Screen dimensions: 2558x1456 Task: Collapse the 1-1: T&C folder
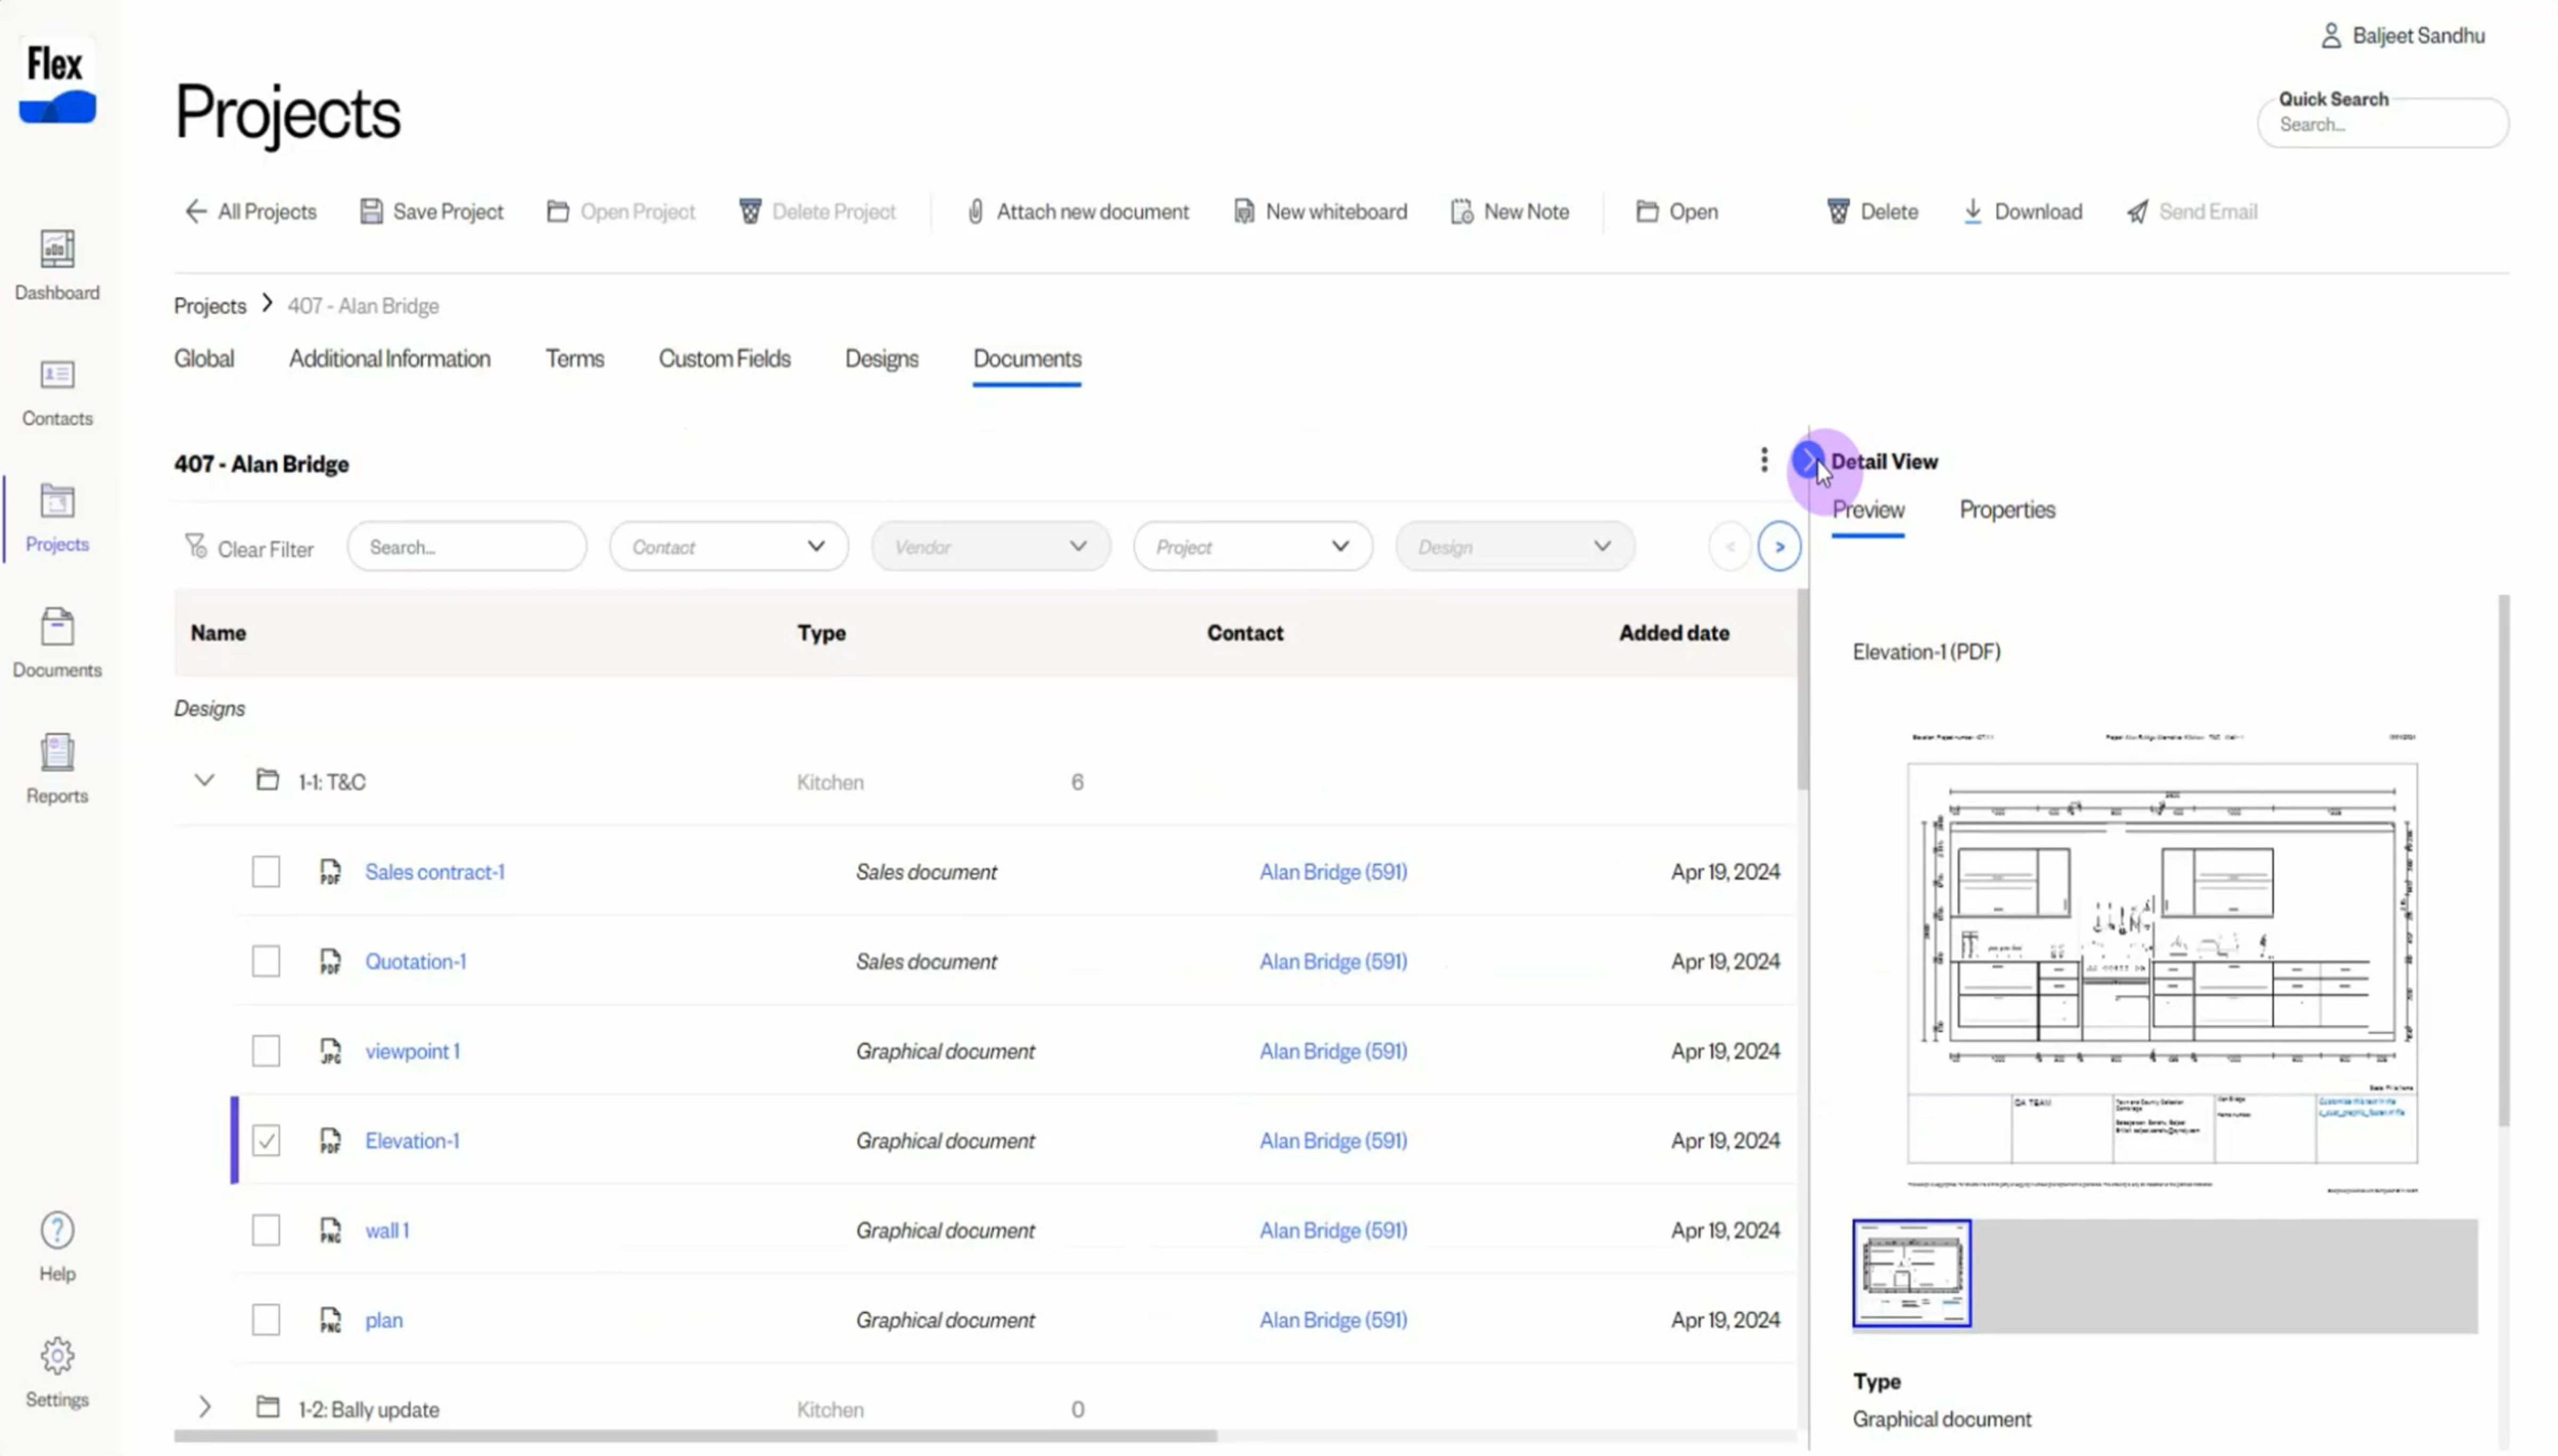(204, 781)
